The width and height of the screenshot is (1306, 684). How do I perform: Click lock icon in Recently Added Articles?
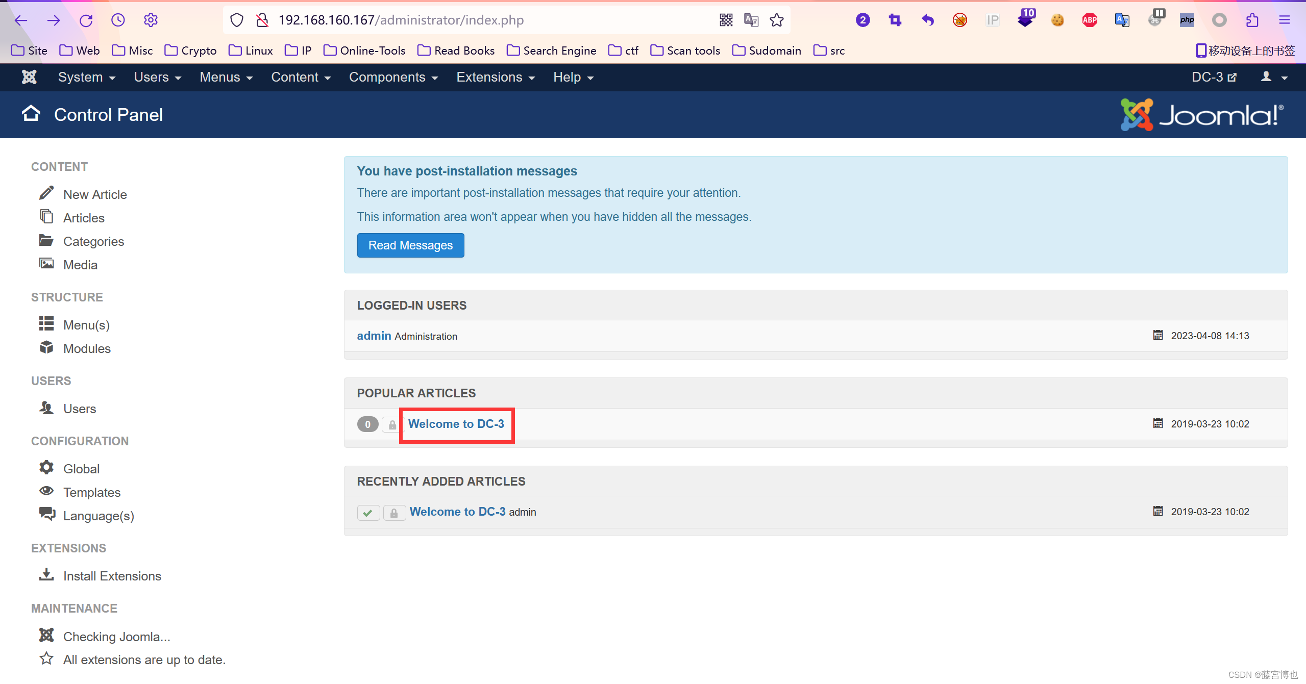point(394,513)
